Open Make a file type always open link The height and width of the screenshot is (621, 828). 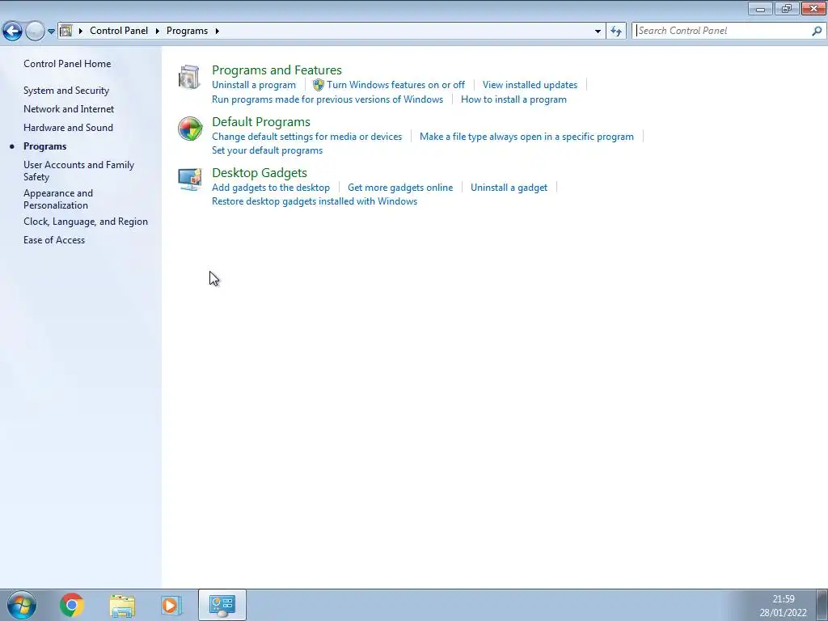(526, 136)
